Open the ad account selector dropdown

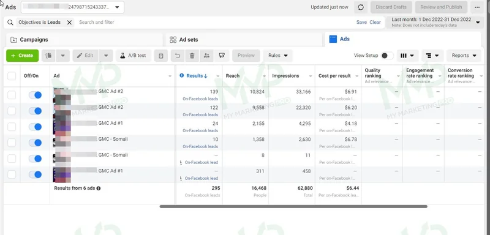72,7
